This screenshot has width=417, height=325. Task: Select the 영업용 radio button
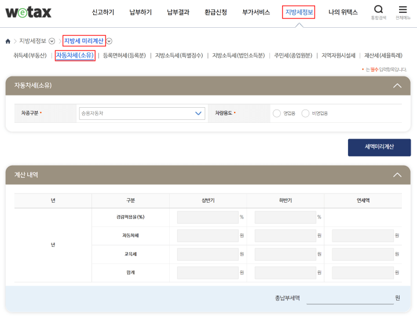[277, 114]
